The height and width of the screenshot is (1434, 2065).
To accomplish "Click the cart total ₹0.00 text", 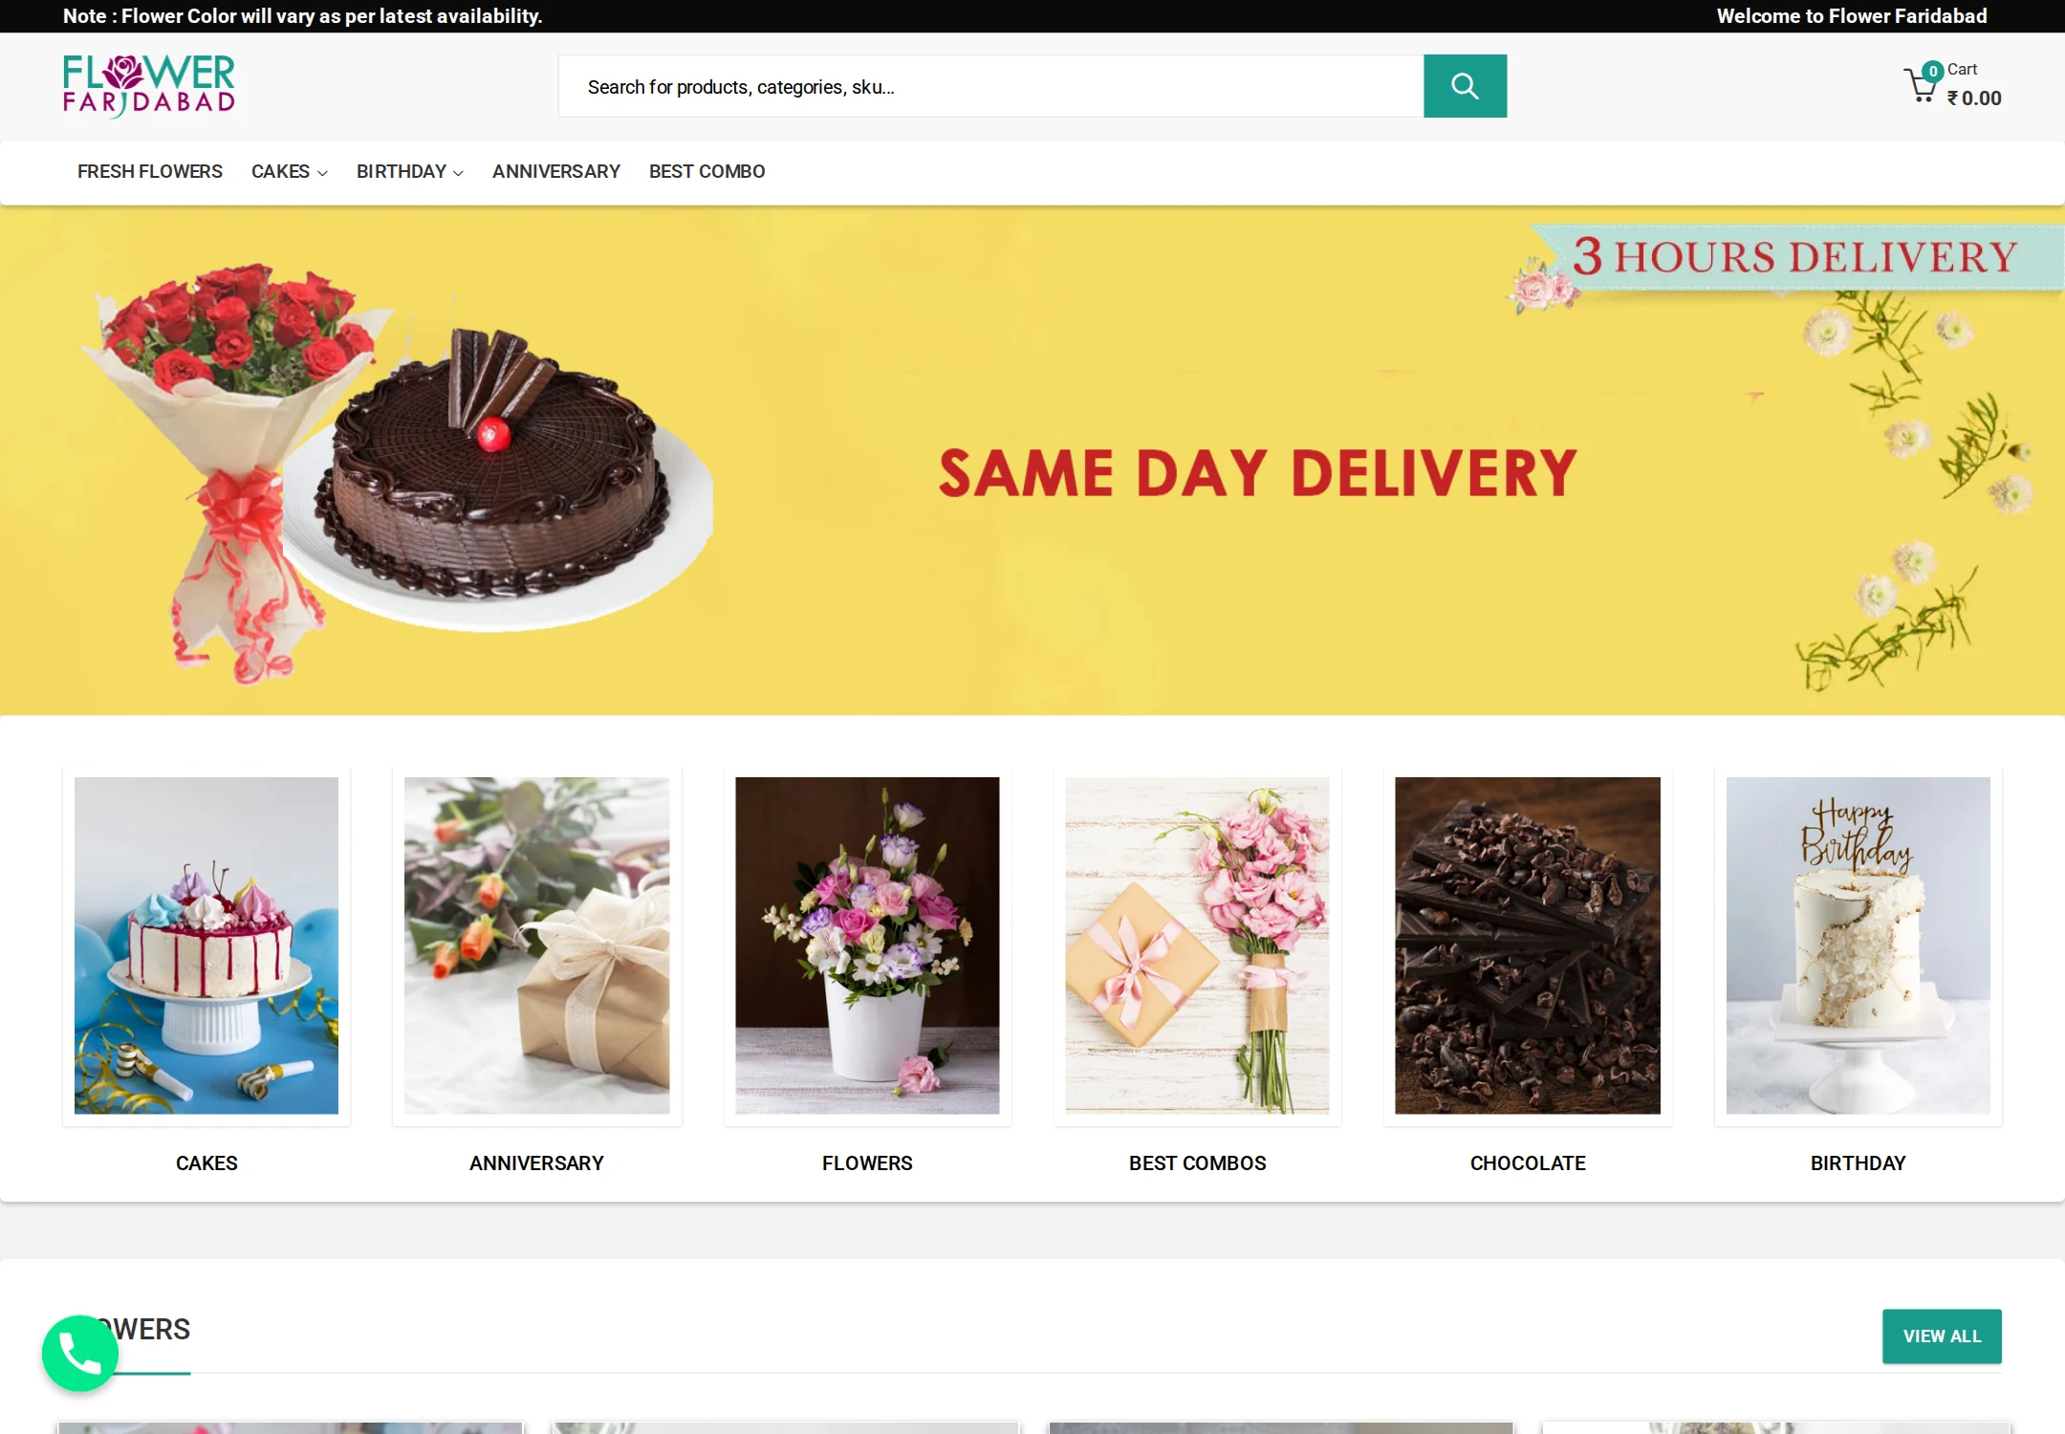I will pos(1974,98).
